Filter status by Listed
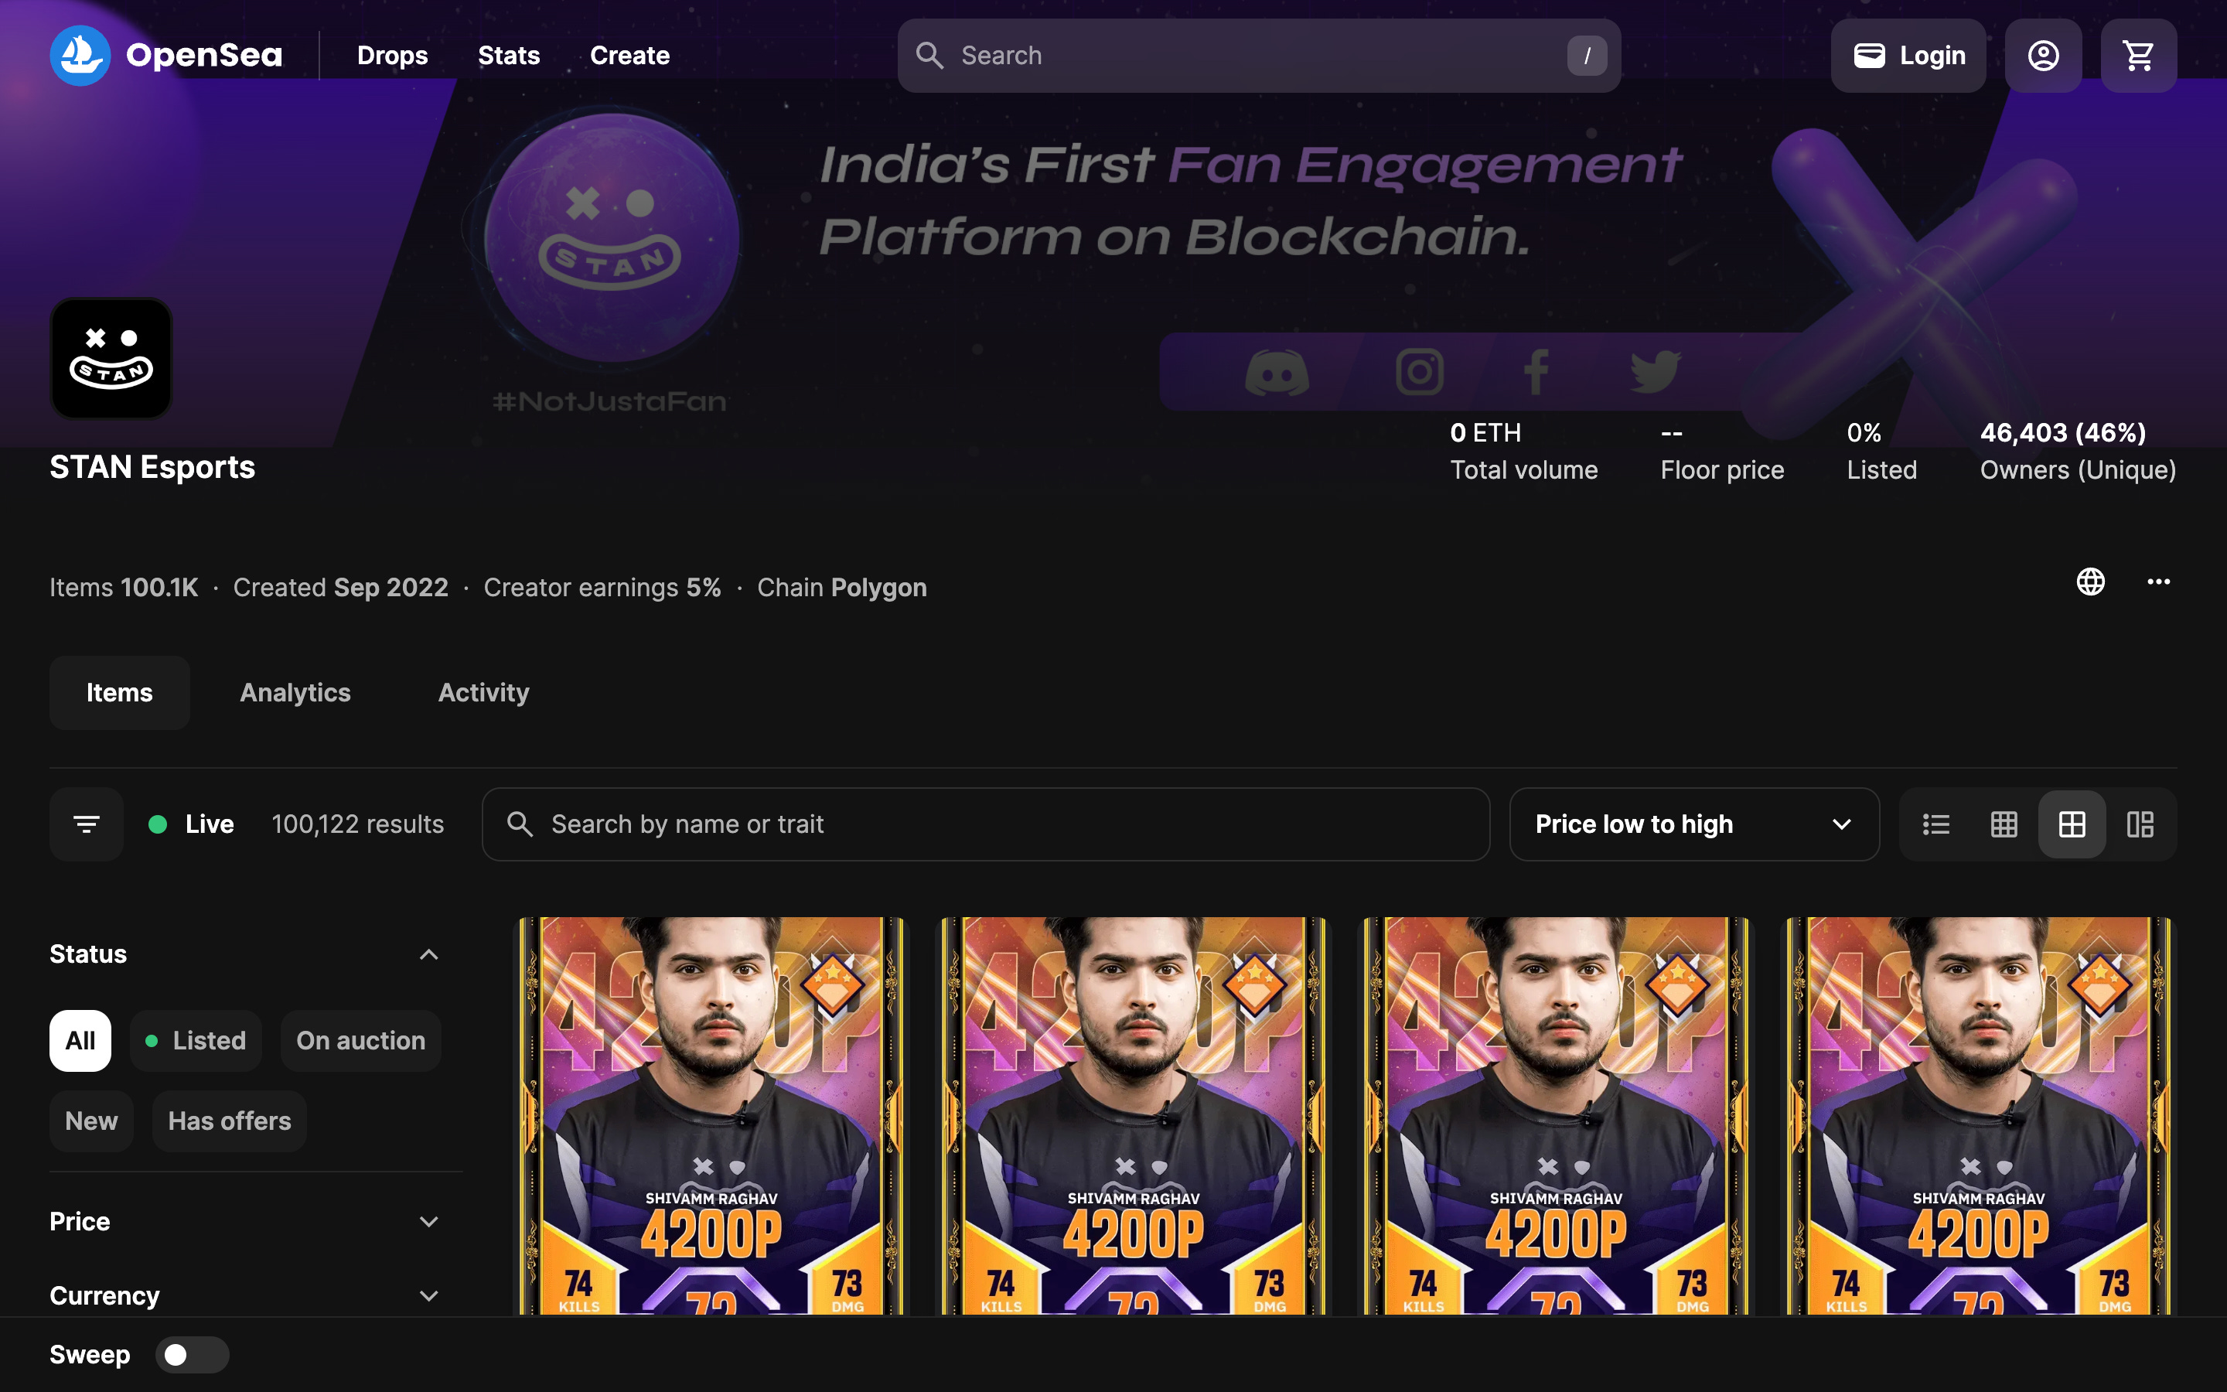2227x1392 pixels. click(196, 1040)
